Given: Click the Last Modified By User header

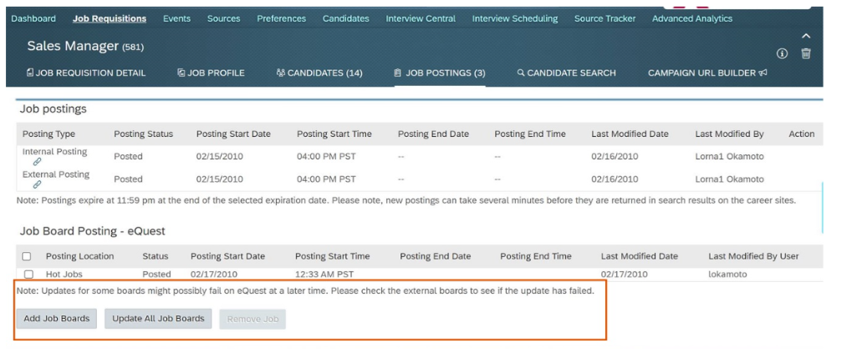Looking at the screenshot, I should click(x=753, y=256).
